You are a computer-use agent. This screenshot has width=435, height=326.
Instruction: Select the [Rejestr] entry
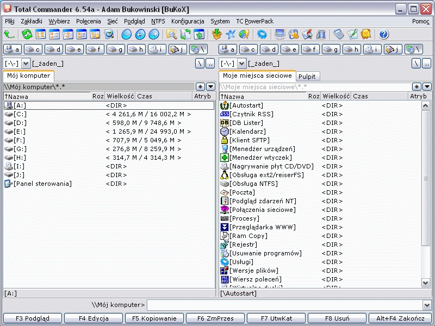(320, 244)
